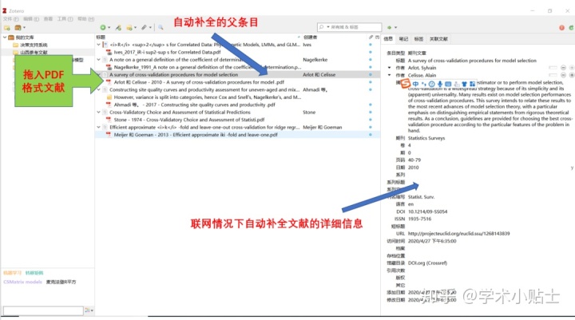Click the ISSN value 1935-7516
The height and width of the screenshot is (320, 575).
[419, 219]
